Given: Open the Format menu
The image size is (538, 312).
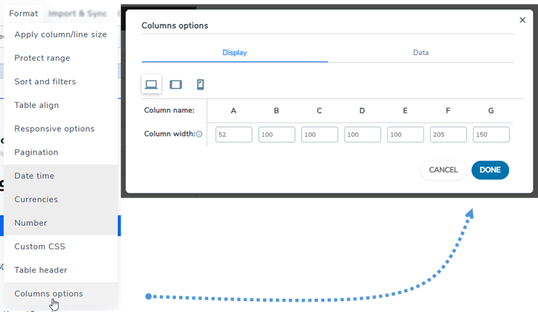Looking at the screenshot, I should pyautogui.click(x=23, y=13).
